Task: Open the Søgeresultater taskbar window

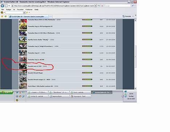Action: coord(59,96)
